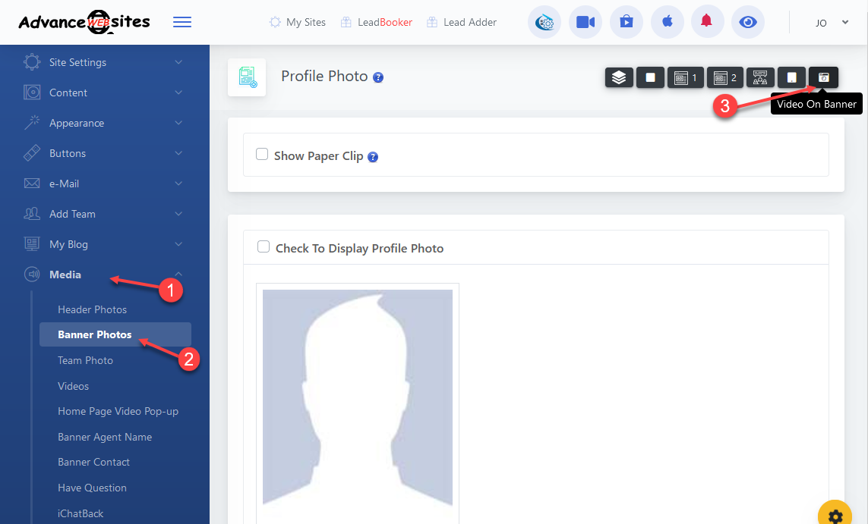
Task: Toggle the hamburger menu to collapse sidebar
Action: tap(182, 22)
